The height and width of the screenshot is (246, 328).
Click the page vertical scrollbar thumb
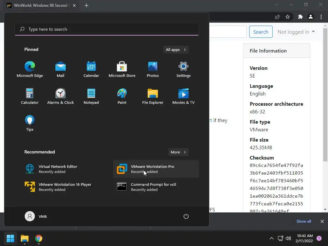325,95
